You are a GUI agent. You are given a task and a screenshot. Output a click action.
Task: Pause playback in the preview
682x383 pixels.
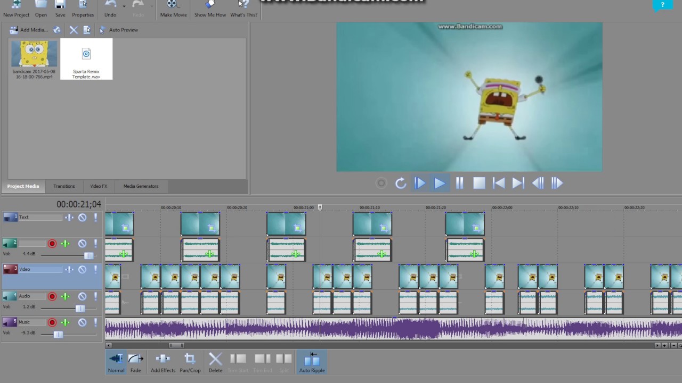[459, 183]
